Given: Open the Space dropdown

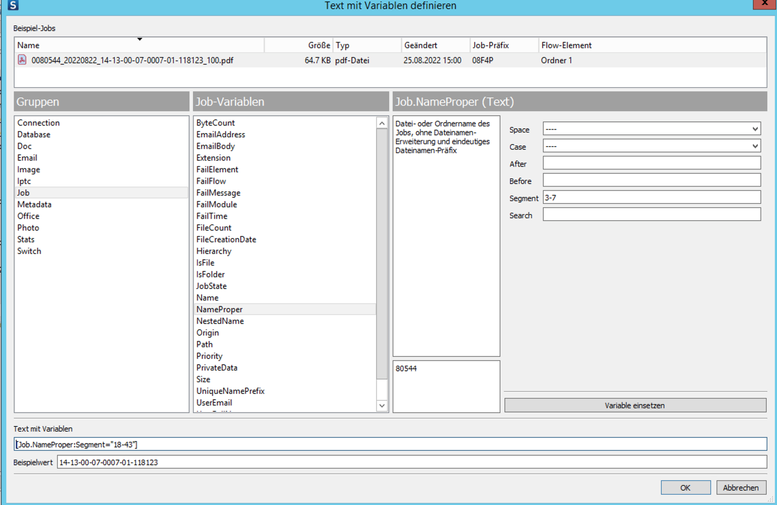Looking at the screenshot, I should (x=651, y=129).
